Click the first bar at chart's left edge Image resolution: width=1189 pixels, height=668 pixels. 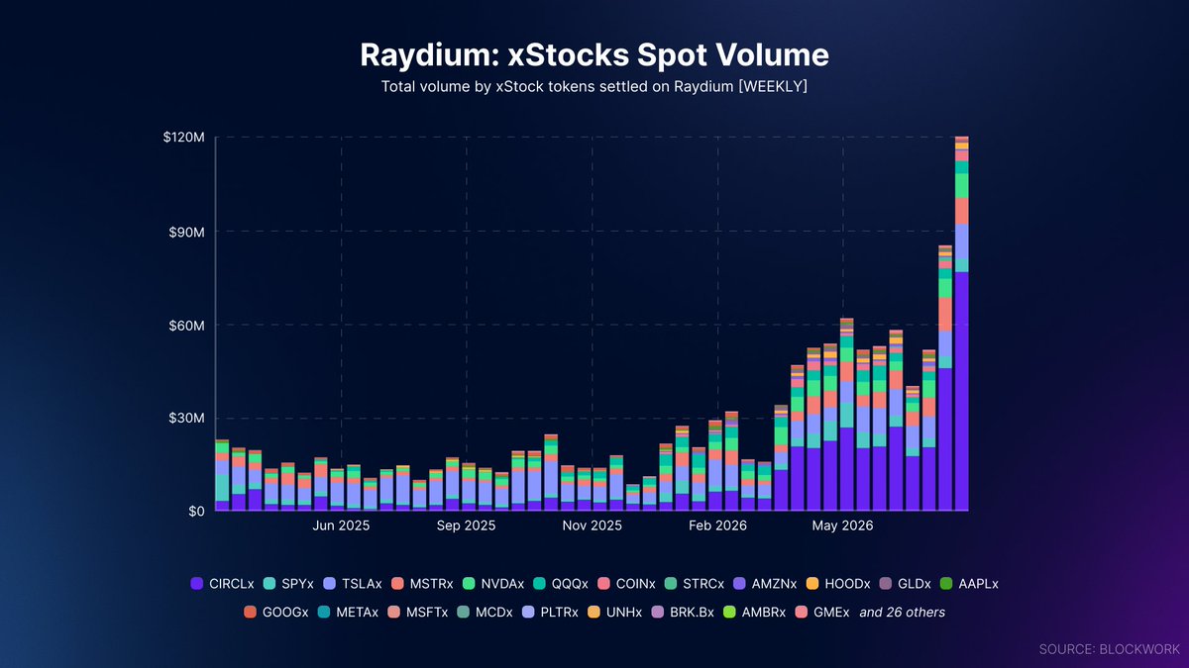222,475
